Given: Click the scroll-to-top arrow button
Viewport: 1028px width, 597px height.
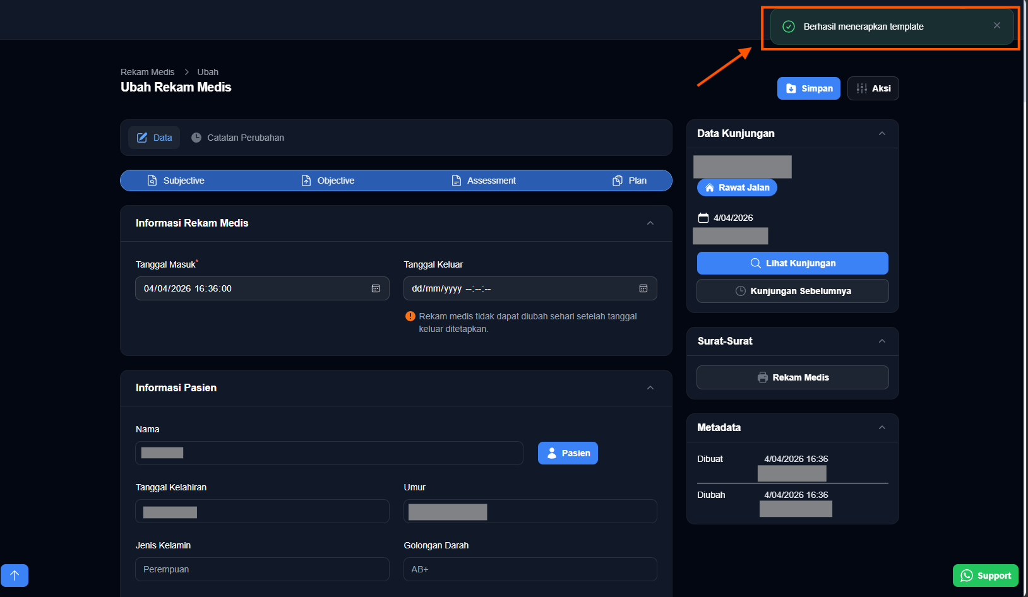Looking at the screenshot, I should [15, 576].
